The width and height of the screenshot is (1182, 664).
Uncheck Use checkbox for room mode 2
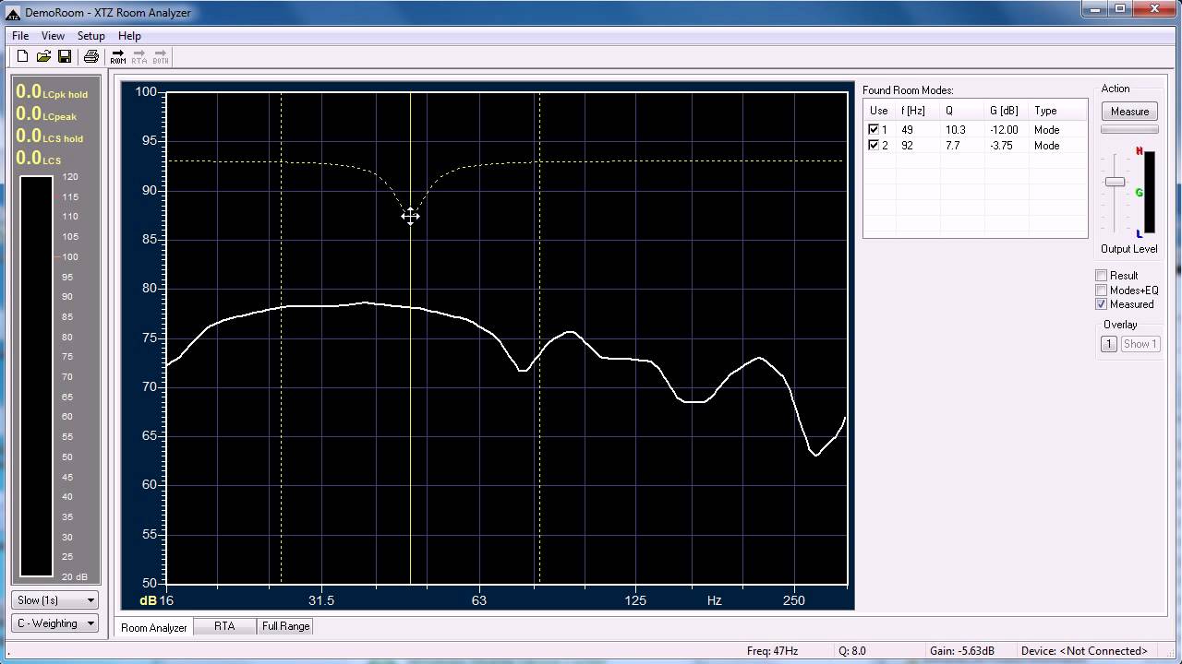point(874,146)
